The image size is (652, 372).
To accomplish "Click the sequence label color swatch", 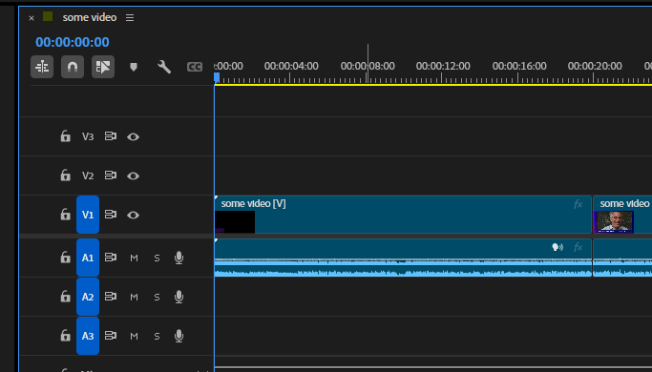I will pos(48,16).
